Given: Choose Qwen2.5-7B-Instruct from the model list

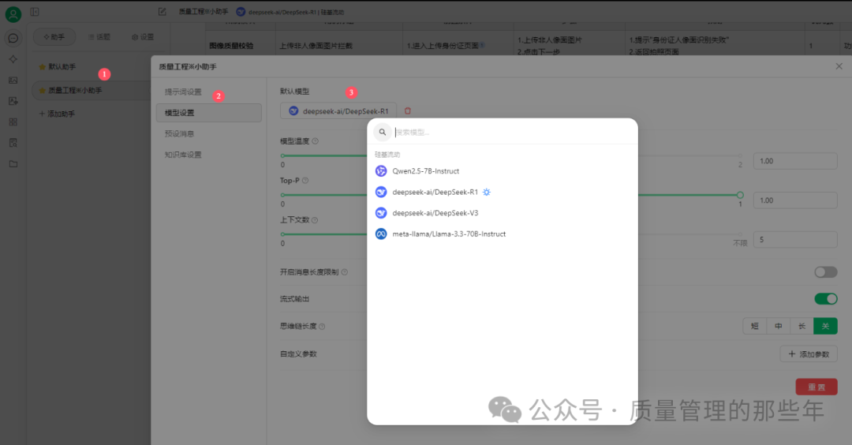Looking at the screenshot, I should point(503,171).
